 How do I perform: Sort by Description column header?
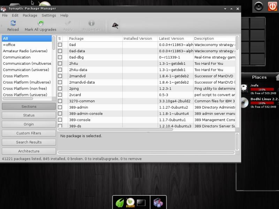pyautogui.click(x=214, y=38)
